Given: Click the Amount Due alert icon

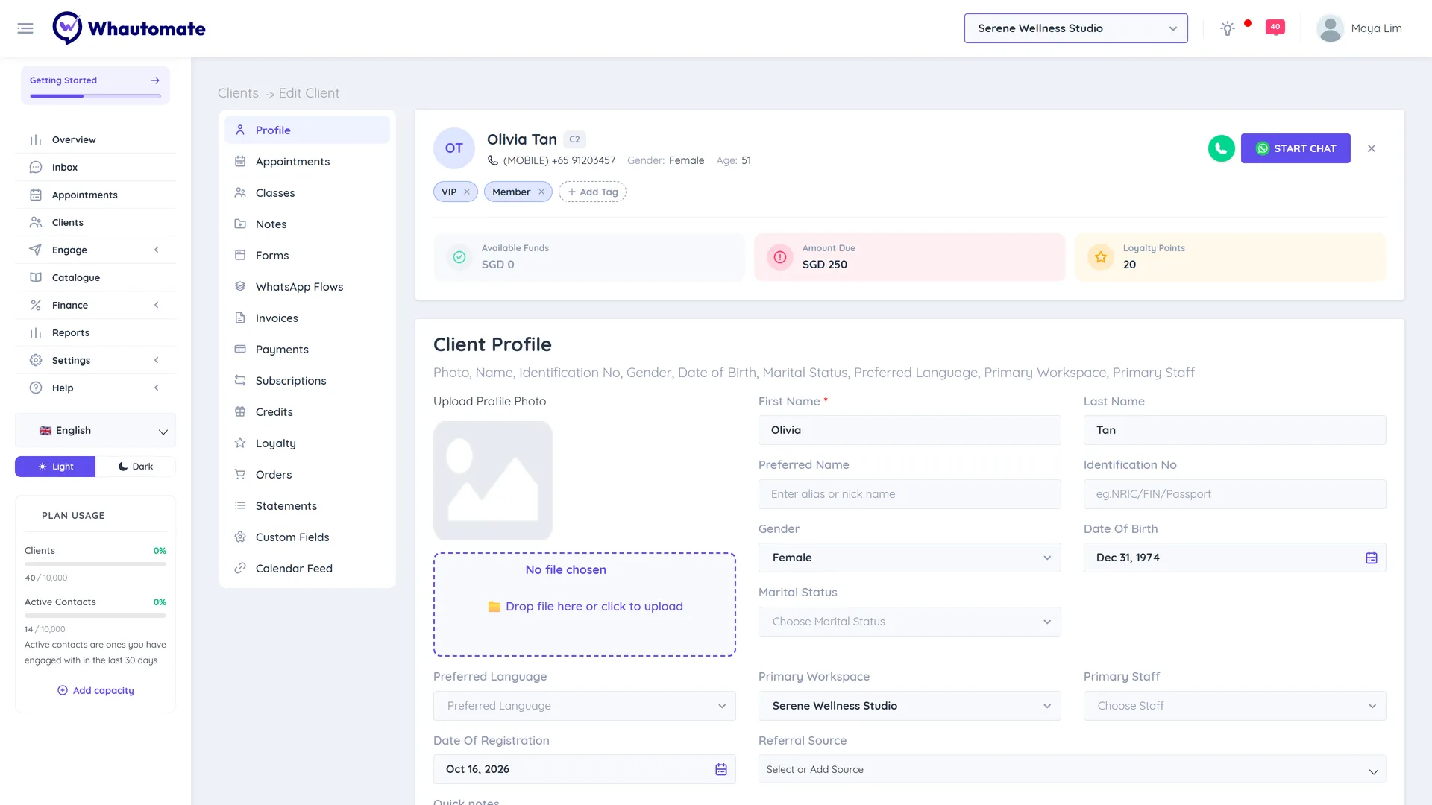Looking at the screenshot, I should click(x=780, y=257).
